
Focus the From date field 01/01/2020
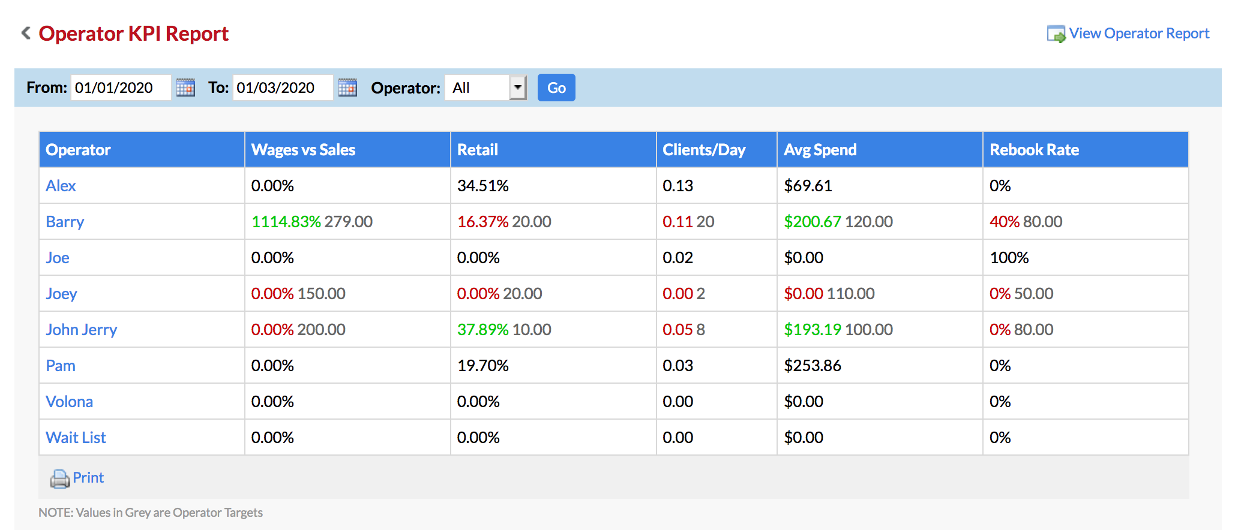tap(121, 88)
